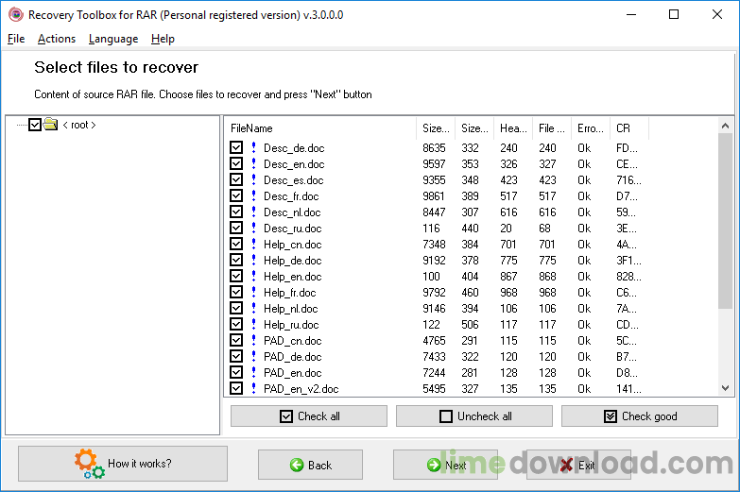Uncheck the PAD_cn.doc checkbox
The width and height of the screenshot is (740, 492).
point(236,340)
